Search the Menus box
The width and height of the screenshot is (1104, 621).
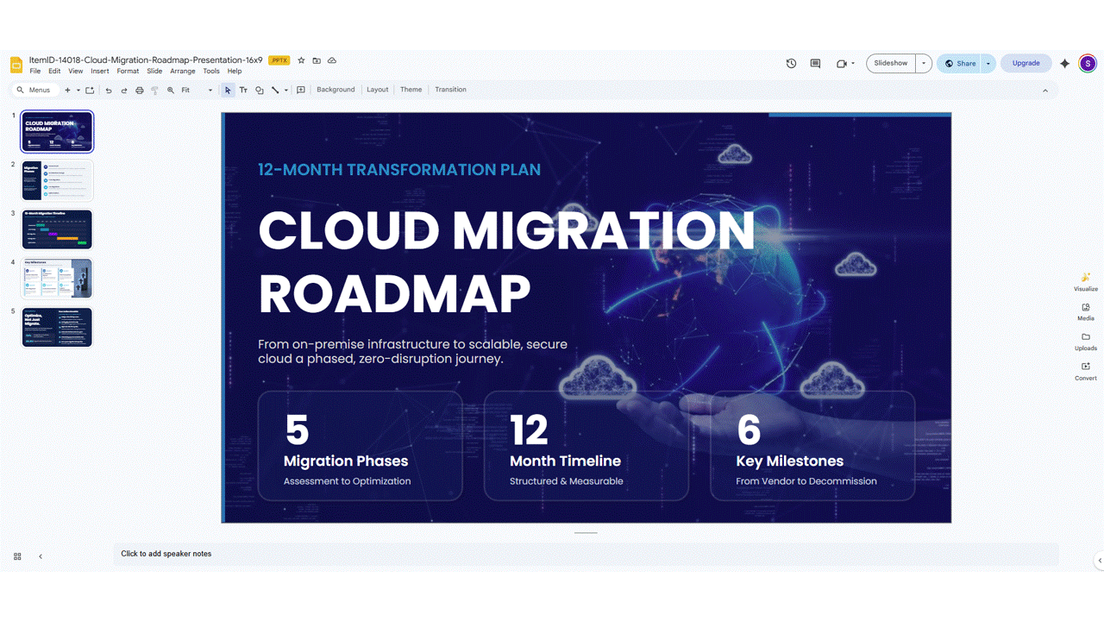pyautogui.click(x=34, y=90)
